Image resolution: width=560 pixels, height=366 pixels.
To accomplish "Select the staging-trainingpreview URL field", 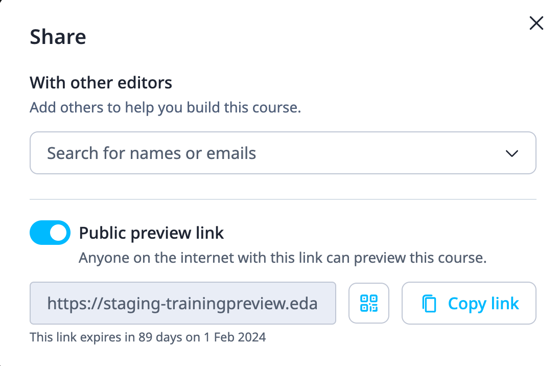I will coord(182,304).
